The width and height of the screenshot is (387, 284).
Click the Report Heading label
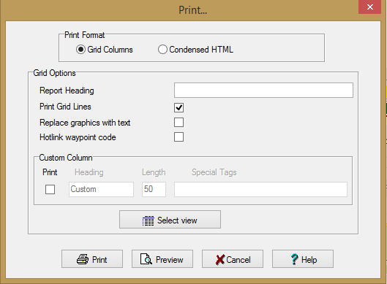click(67, 91)
